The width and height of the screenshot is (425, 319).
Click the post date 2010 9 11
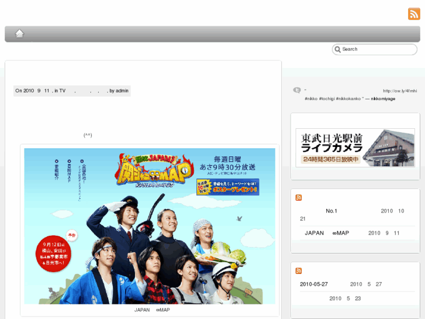click(36, 91)
